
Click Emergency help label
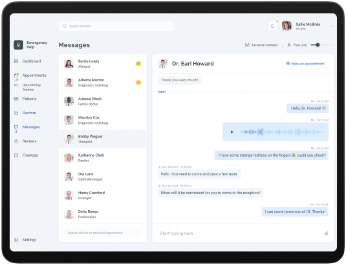tap(37, 44)
